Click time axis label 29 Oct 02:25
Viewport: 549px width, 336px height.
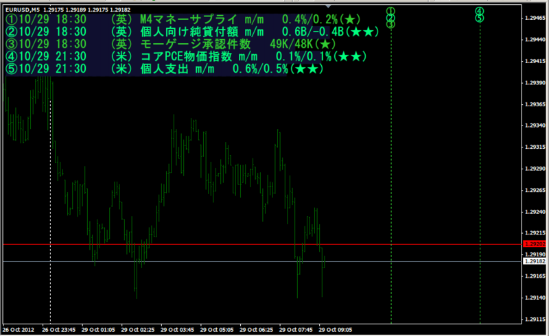click(138, 330)
